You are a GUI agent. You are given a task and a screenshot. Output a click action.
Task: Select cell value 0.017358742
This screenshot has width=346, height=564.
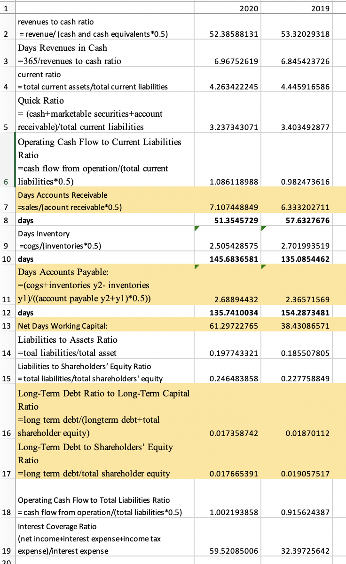point(228,412)
